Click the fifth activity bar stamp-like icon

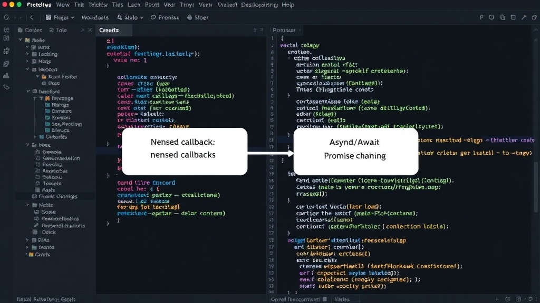(x=6, y=76)
